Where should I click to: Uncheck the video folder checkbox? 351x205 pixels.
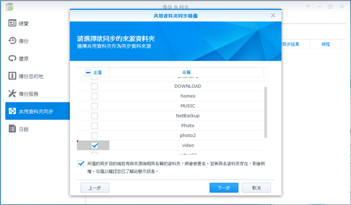tap(95, 145)
